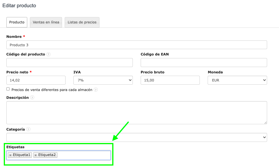Screen dimensions: 279x167
Task: Click empty space in Etiquetas tag field
Action: pos(84,155)
